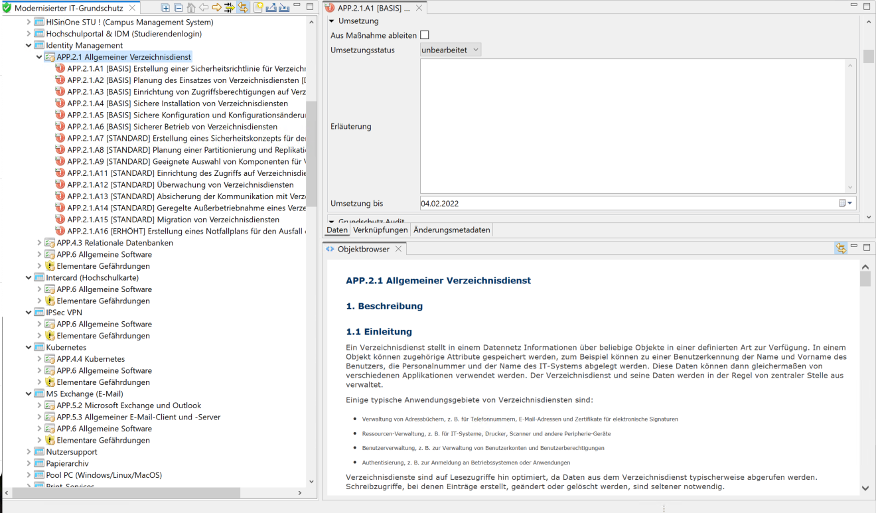Viewport: 876px width, 513px height.
Task: Collapse the Intercard (Hochschulkarte) node
Action: click(29, 277)
